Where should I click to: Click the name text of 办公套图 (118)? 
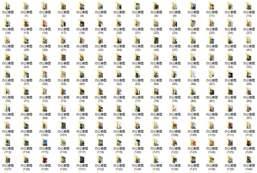tap(100, 150)
